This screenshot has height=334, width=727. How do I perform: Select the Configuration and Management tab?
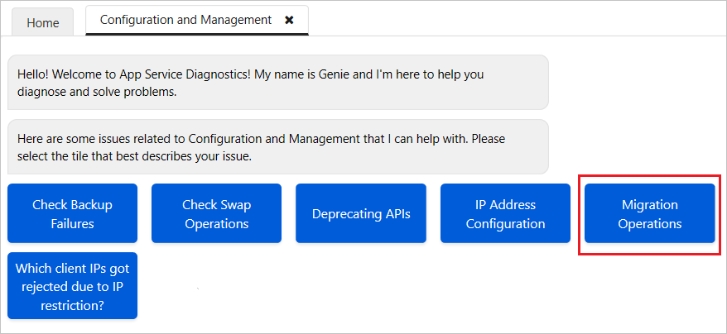(x=185, y=20)
